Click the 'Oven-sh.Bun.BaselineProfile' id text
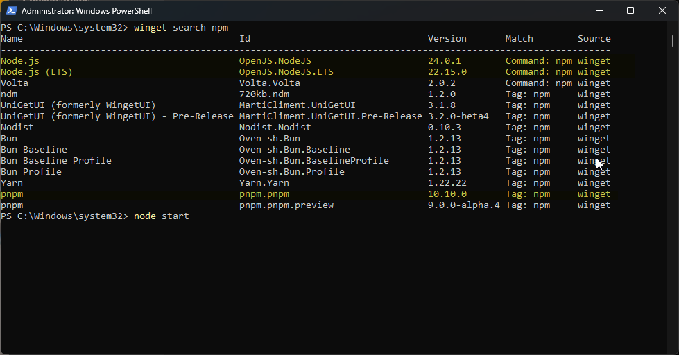 point(314,161)
